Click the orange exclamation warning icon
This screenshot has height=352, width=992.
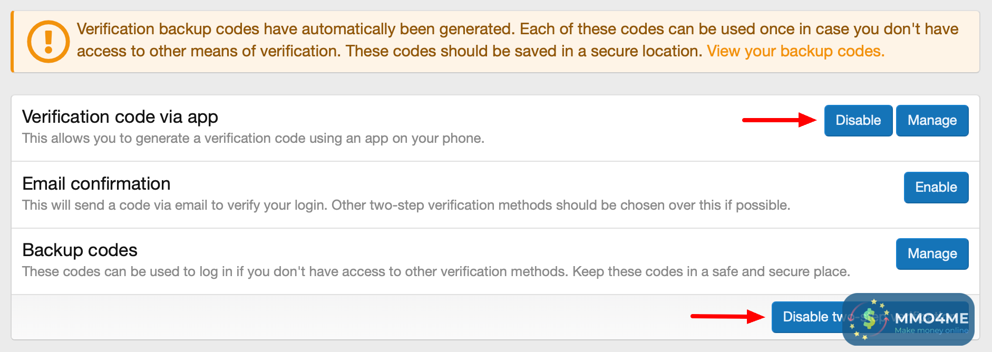[x=48, y=41]
